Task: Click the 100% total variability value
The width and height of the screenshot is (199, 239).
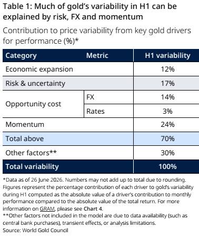Action: [167, 166]
